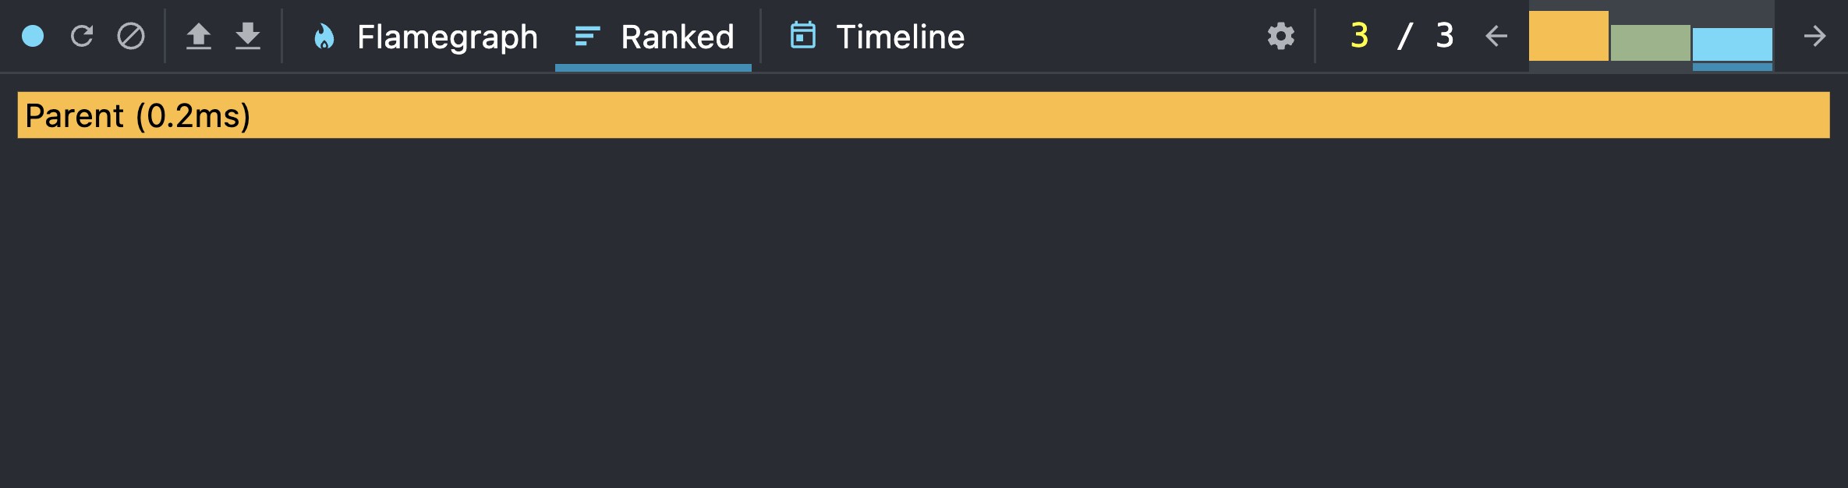Image resolution: width=1848 pixels, height=488 pixels.
Task: Open the Timeline view
Action: (901, 37)
